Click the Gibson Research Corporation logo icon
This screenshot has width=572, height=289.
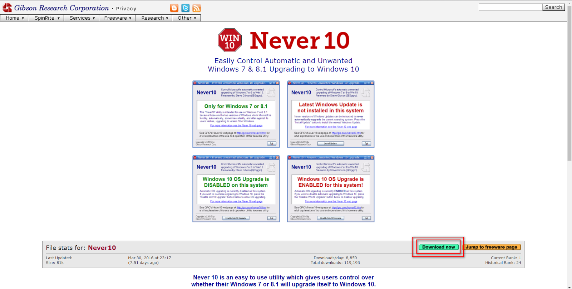tap(7, 8)
